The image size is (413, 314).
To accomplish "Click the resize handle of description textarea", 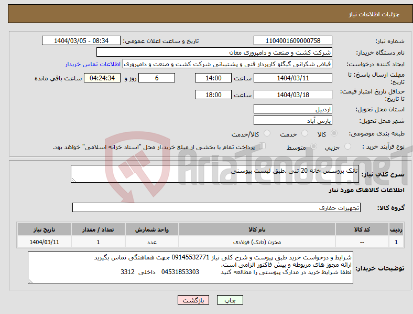I will tap(73, 180).
